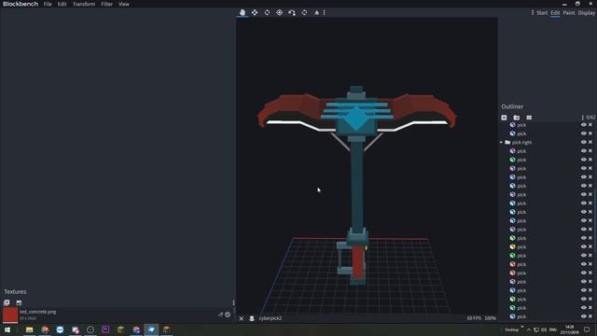The height and width of the screenshot is (336, 597).
Task: Toggle Outliner list options icon
Action: (529, 118)
